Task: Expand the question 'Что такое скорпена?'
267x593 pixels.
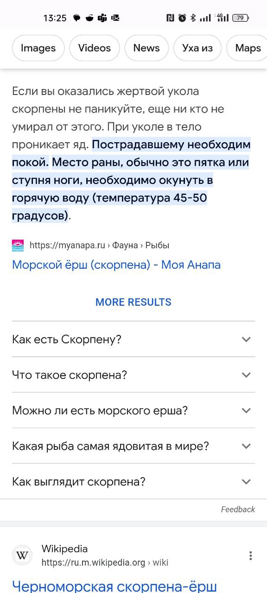Action: point(133,375)
